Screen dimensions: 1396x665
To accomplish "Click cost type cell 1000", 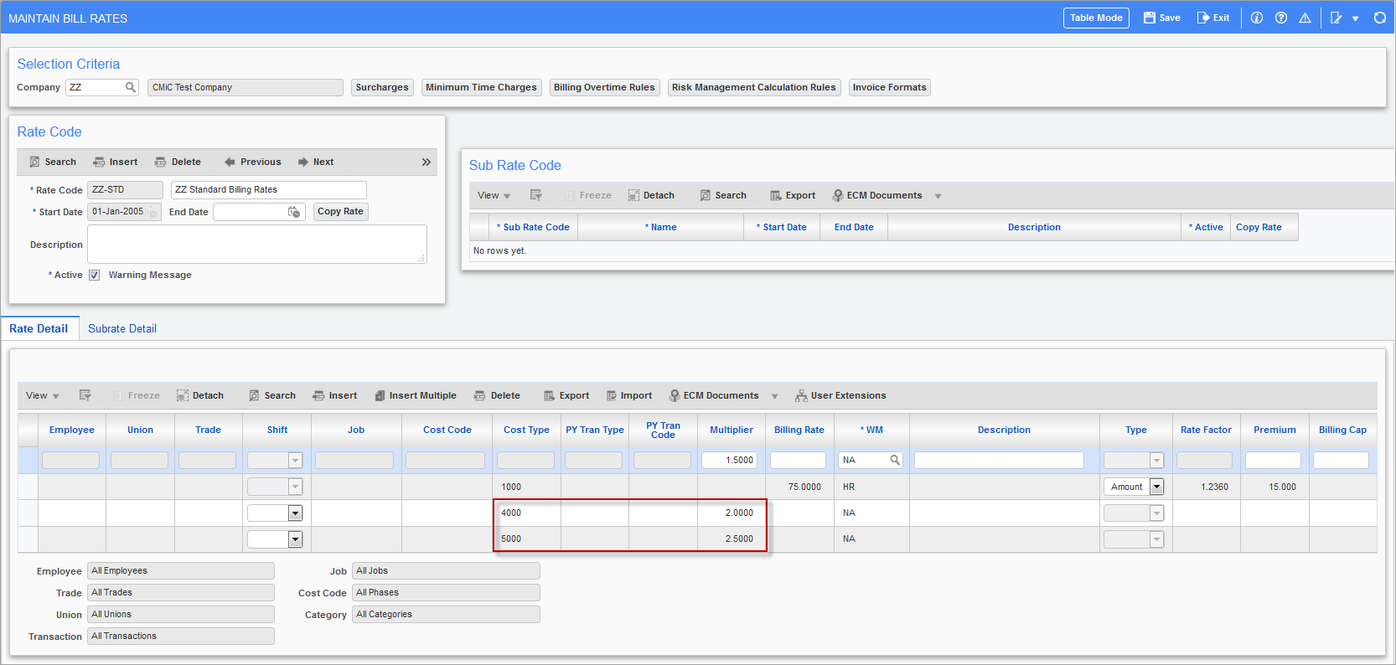I will coord(526,487).
